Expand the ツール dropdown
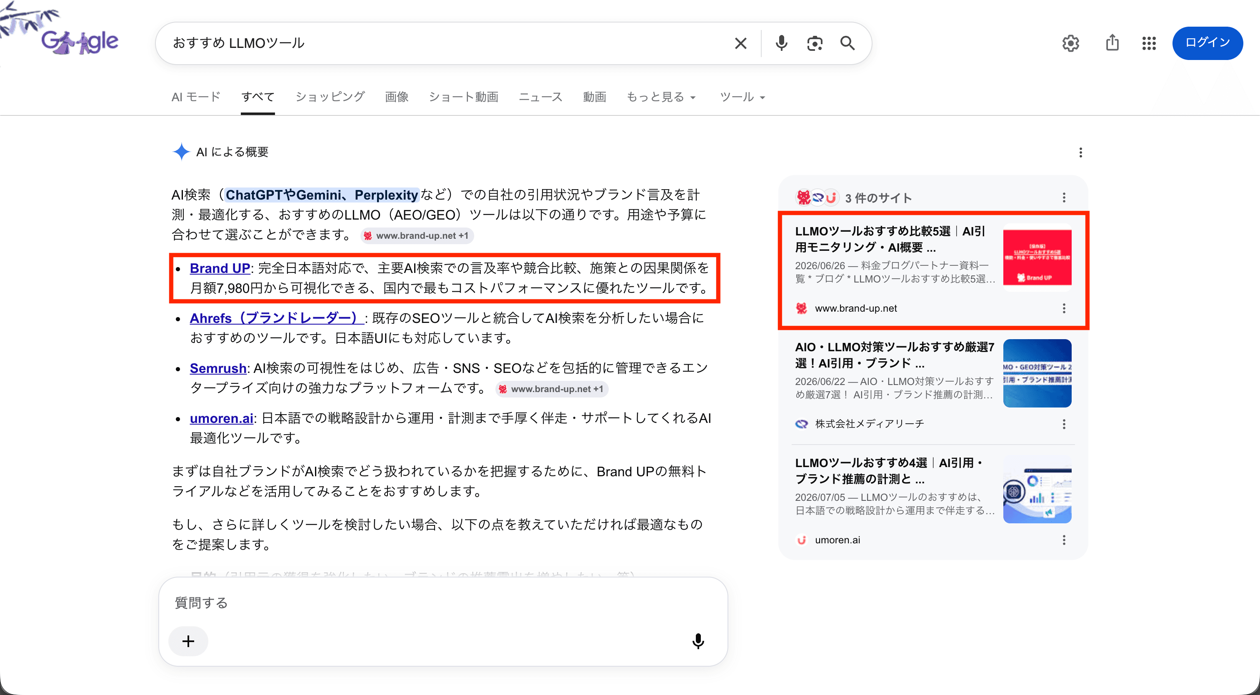Viewport: 1260px width, 695px height. coord(742,97)
